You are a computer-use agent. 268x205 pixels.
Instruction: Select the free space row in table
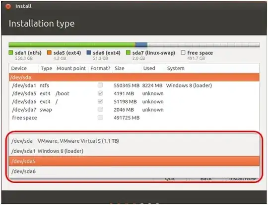134,118
